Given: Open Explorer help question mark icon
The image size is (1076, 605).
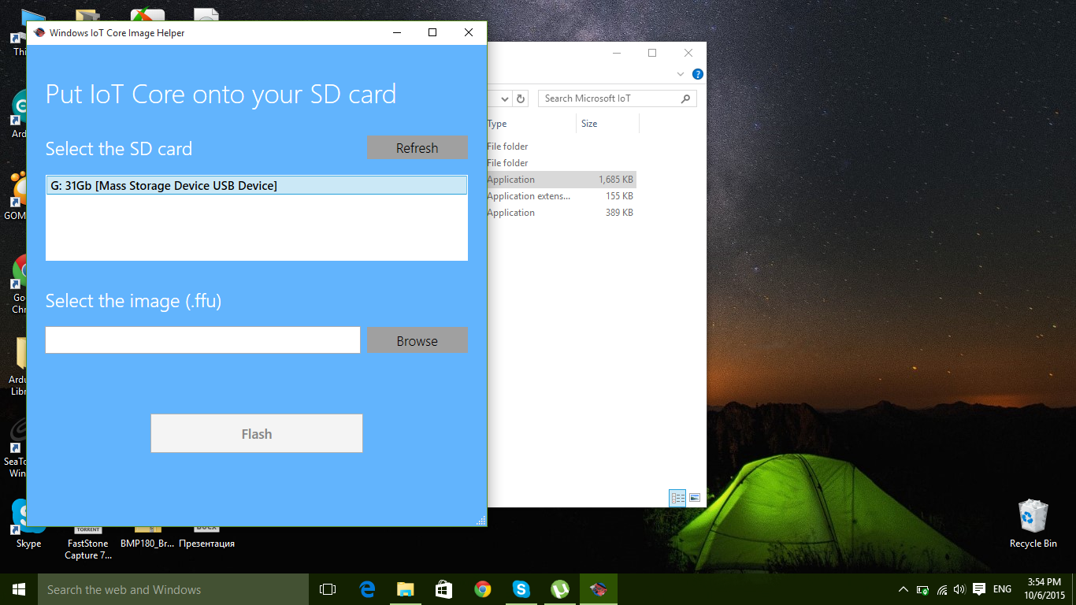Looking at the screenshot, I should pos(697,74).
